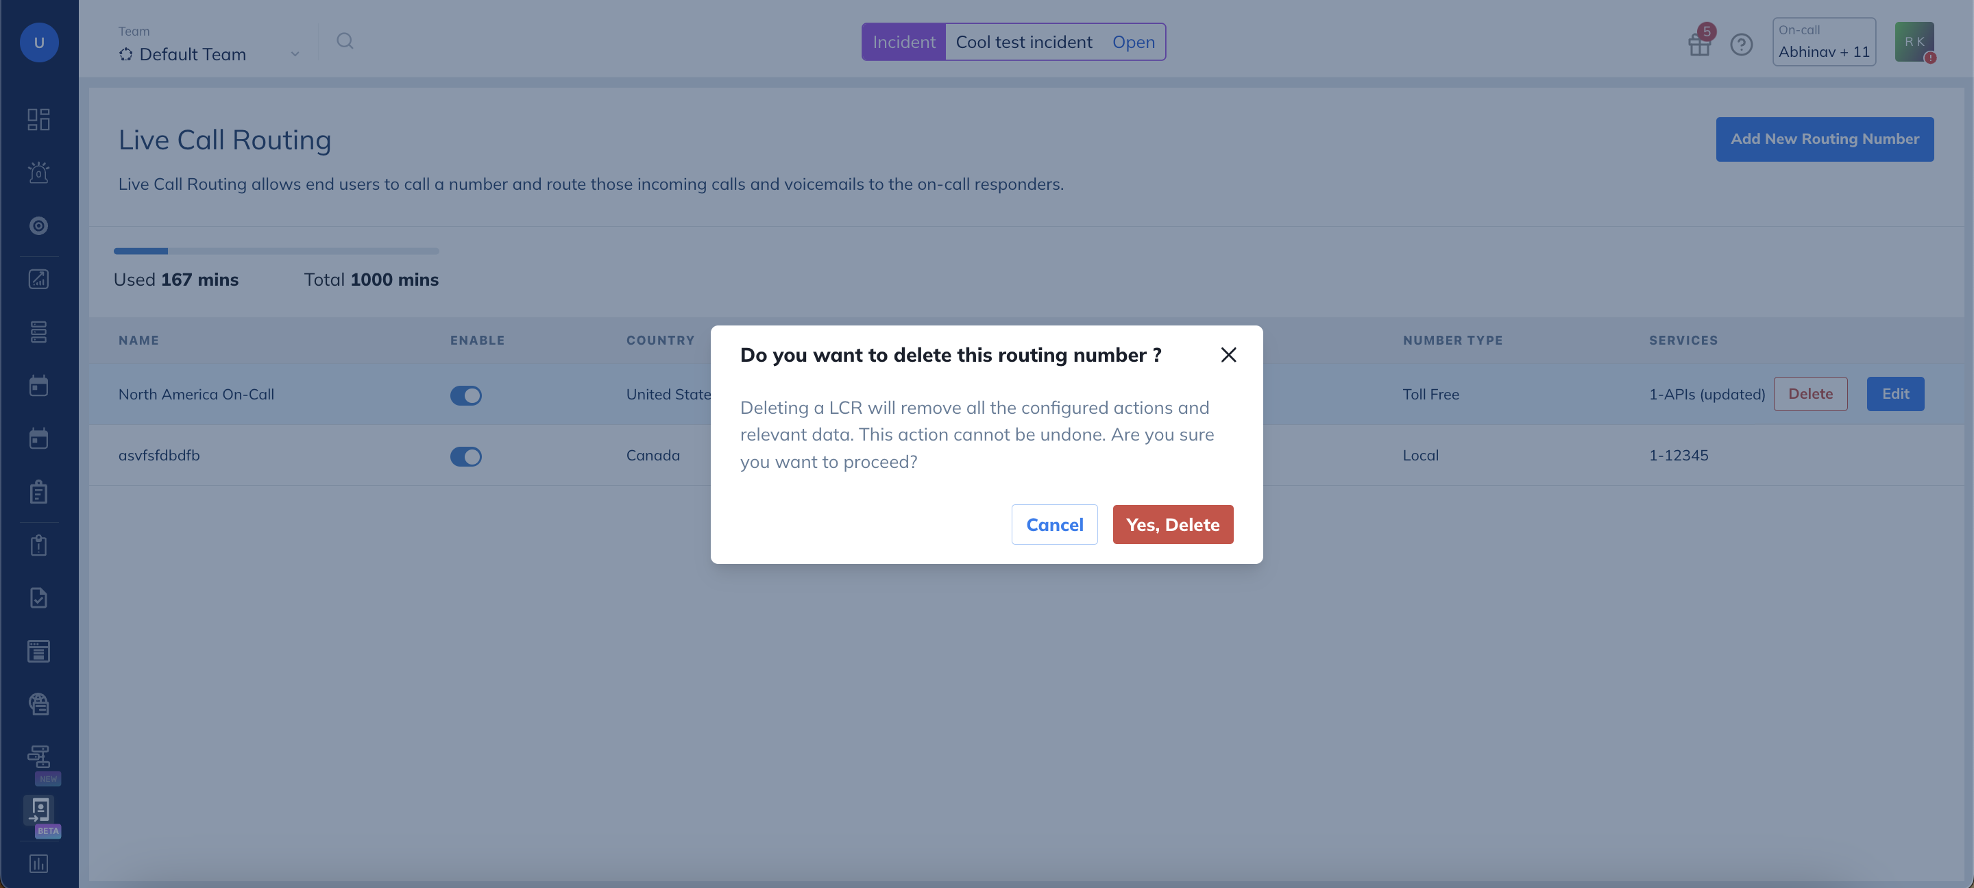Click the Cool test incident banner
This screenshot has height=888, width=1974.
click(x=1024, y=42)
